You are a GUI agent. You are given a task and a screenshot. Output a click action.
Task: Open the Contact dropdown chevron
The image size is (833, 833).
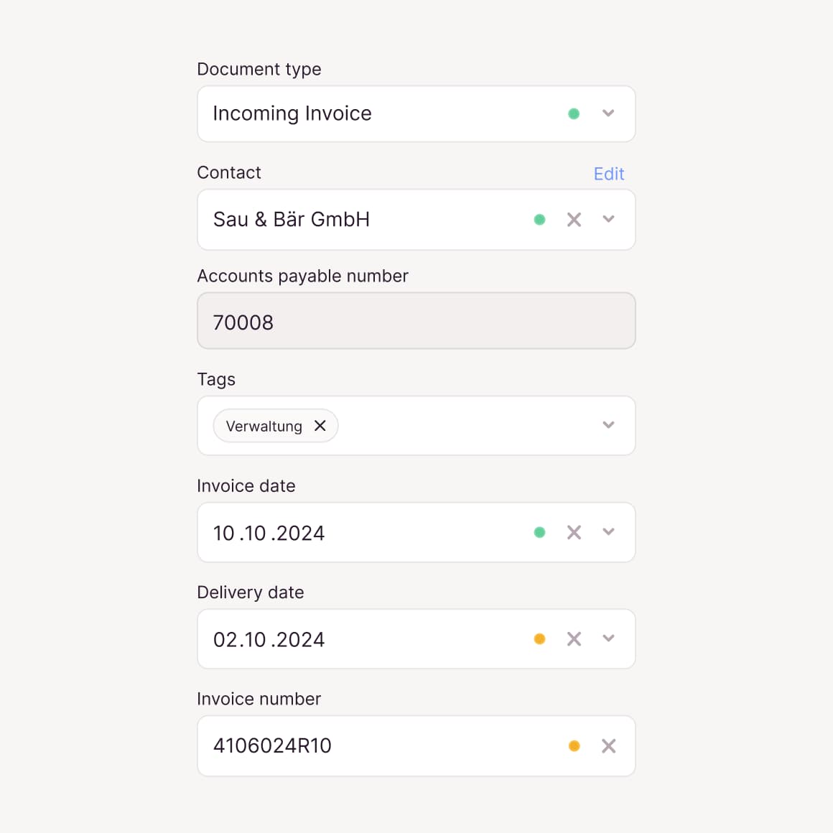608,220
